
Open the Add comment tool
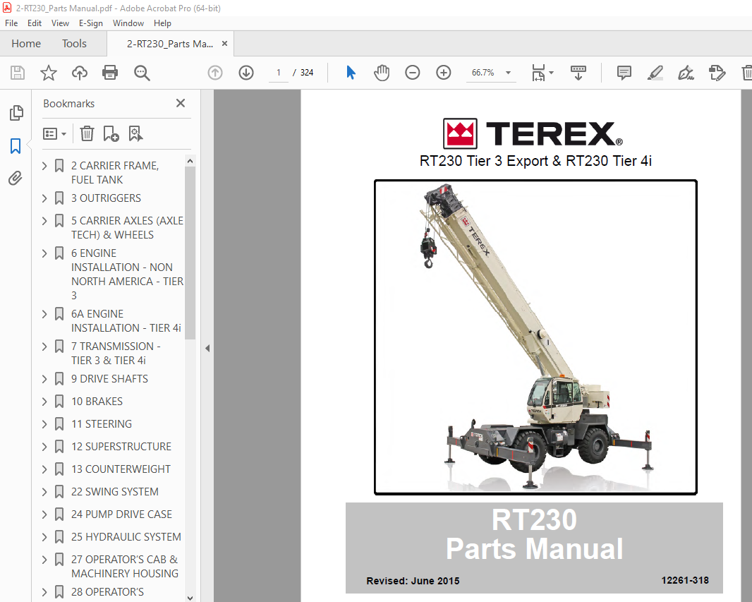click(624, 73)
